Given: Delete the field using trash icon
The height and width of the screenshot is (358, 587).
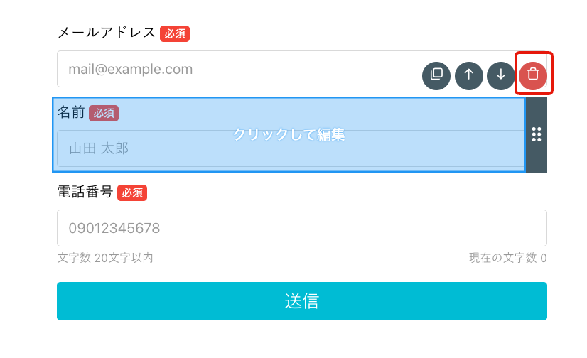Looking at the screenshot, I should click(x=533, y=75).
